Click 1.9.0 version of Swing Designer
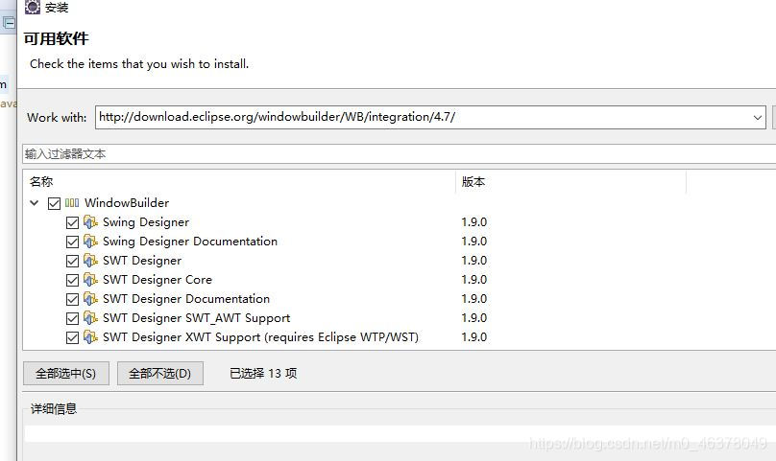The height and width of the screenshot is (461, 776). [x=474, y=221]
